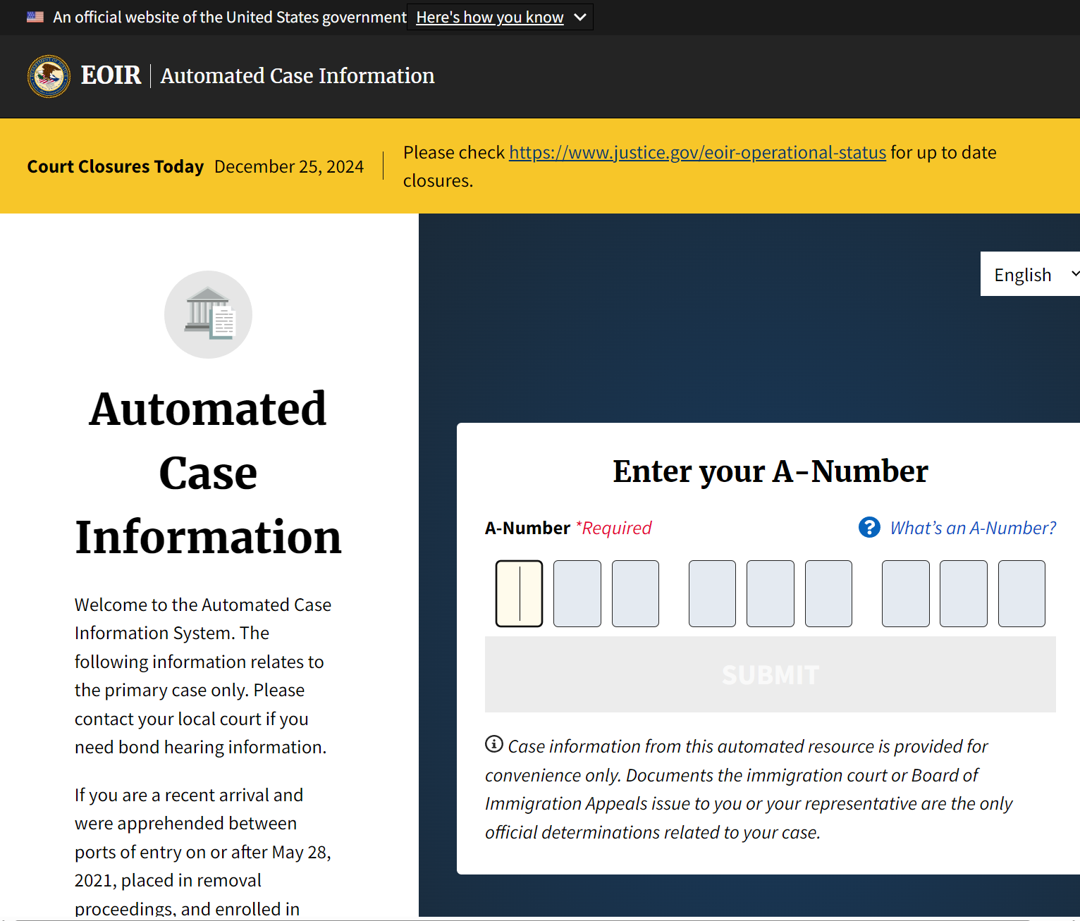The image size is (1080, 921).
Task: Click the courthouse document illustration icon
Action: tap(208, 314)
